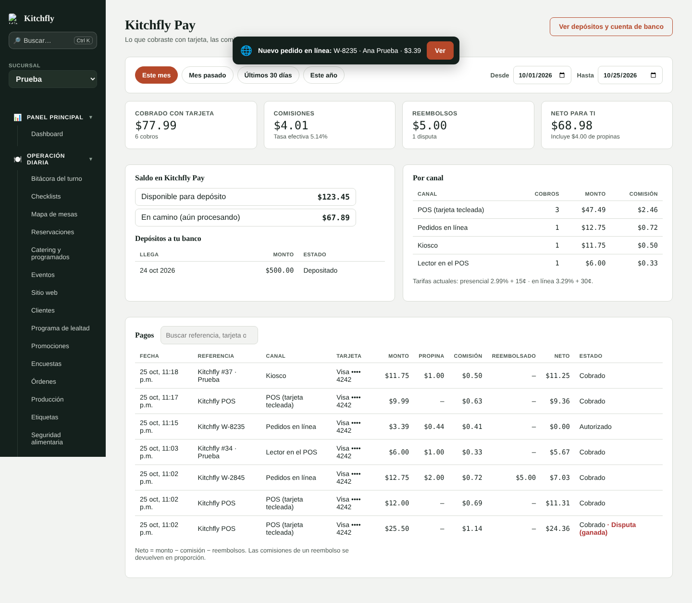Select the Últimos 30 días filter
Image resolution: width=692 pixels, height=603 pixels.
pyautogui.click(x=268, y=75)
